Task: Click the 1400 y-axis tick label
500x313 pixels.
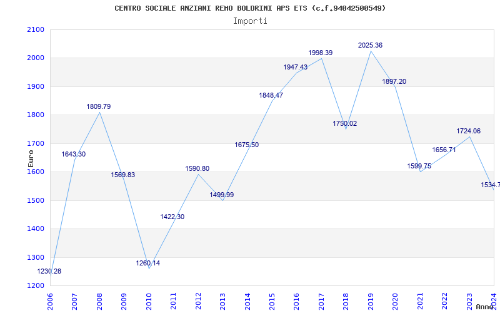Action: (x=36, y=229)
